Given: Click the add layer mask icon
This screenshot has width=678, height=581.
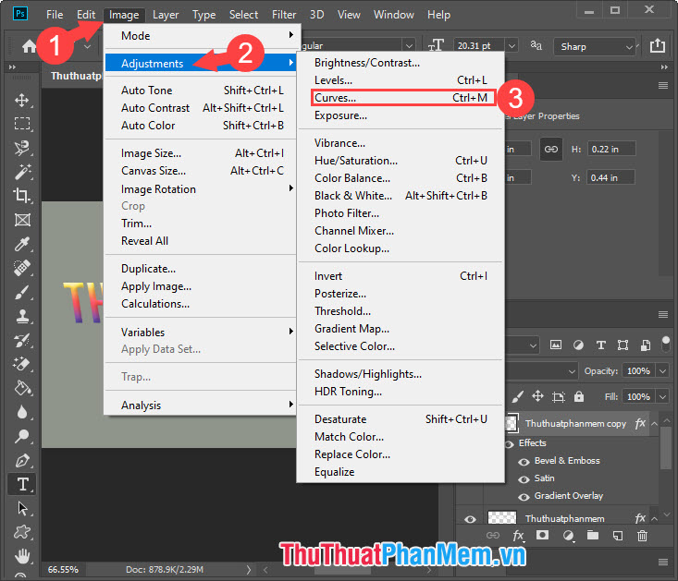Looking at the screenshot, I should click(542, 535).
